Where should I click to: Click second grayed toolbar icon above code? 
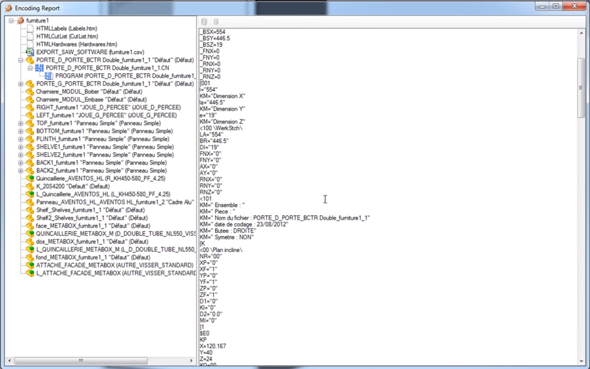[216, 22]
